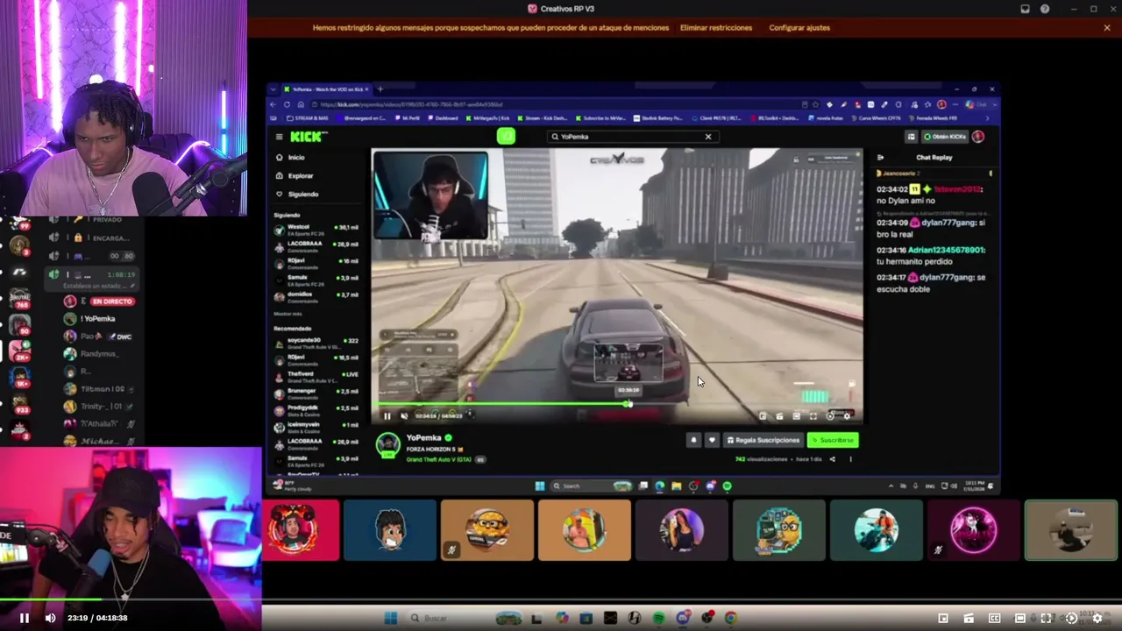The image size is (1122, 631).
Task: Pause the Kick VOD player
Action: point(387,416)
